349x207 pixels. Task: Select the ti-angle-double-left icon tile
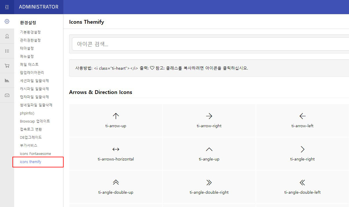point(302,187)
